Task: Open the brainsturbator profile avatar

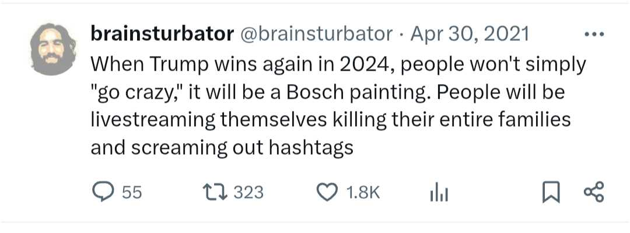Action: (x=53, y=49)
